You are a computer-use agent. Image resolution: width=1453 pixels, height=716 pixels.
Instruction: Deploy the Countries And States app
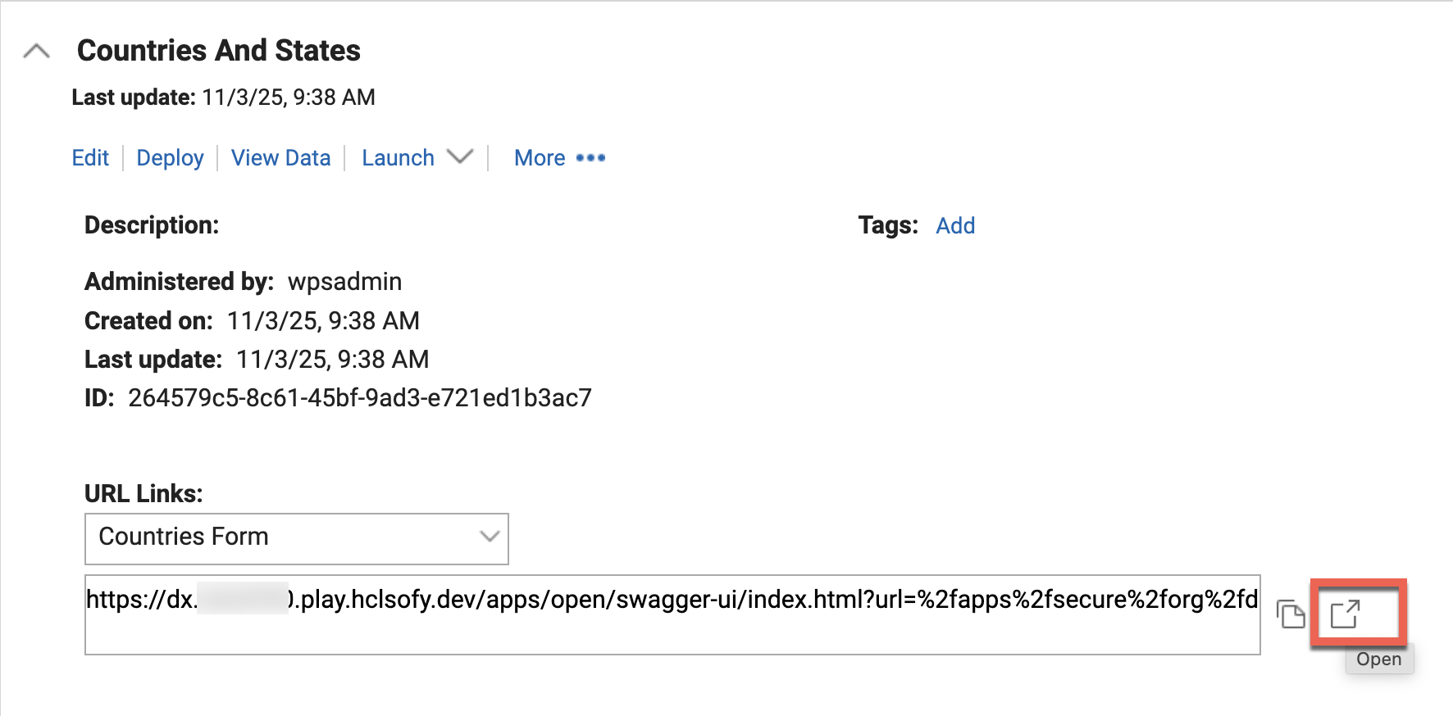click(x=170, y=158)
